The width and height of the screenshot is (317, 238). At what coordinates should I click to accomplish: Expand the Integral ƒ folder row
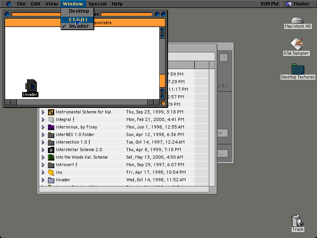point(43,119)
